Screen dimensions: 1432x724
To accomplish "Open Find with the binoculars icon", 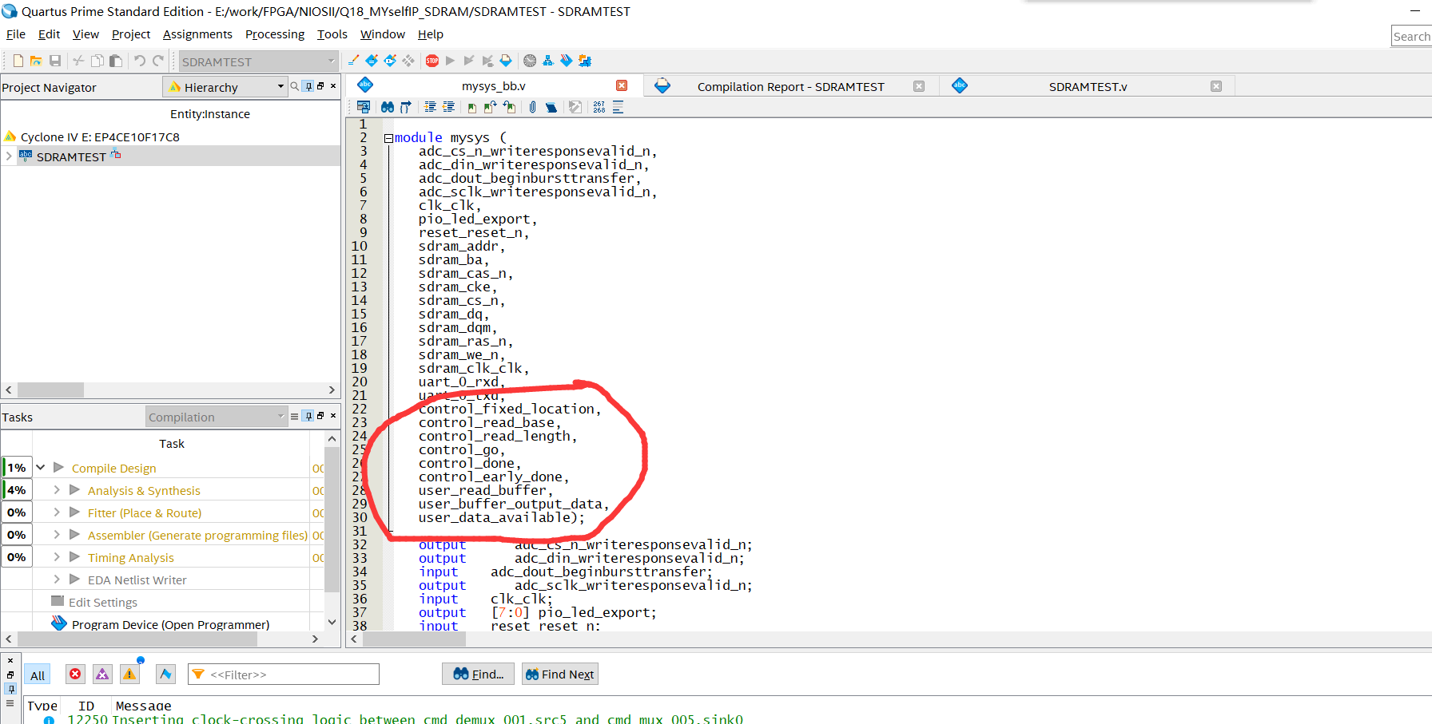I will [388, 106].
